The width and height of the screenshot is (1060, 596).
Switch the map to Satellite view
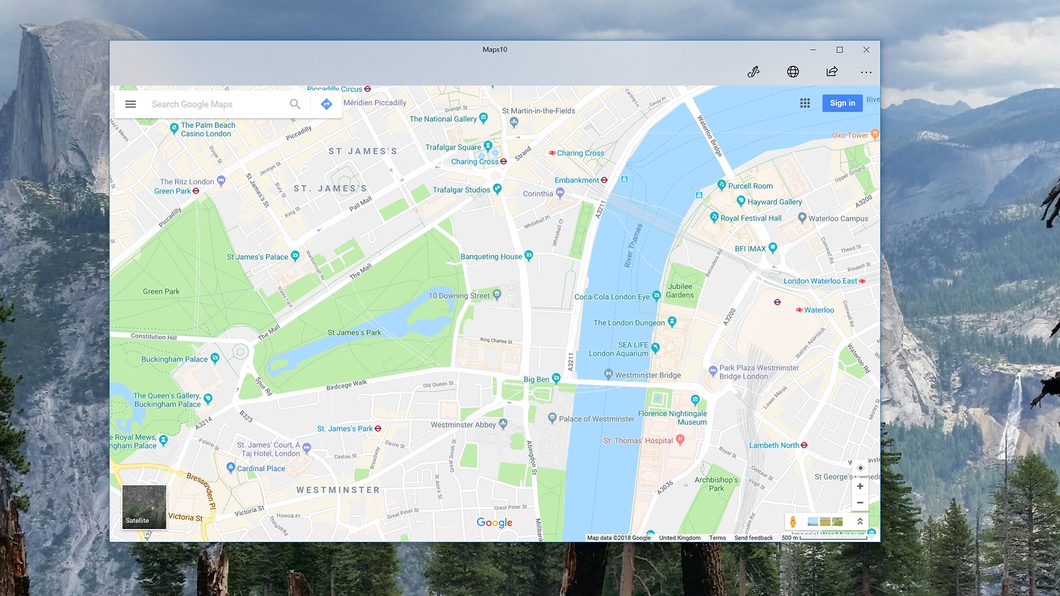point(144,506)
